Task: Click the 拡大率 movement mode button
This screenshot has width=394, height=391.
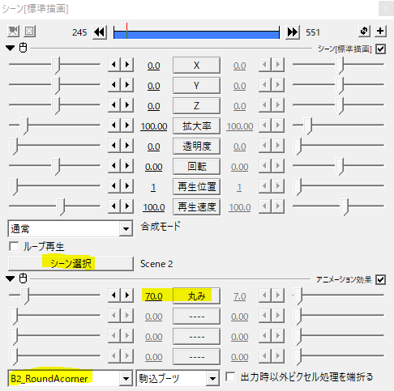Action: click(x=196, y=126)
